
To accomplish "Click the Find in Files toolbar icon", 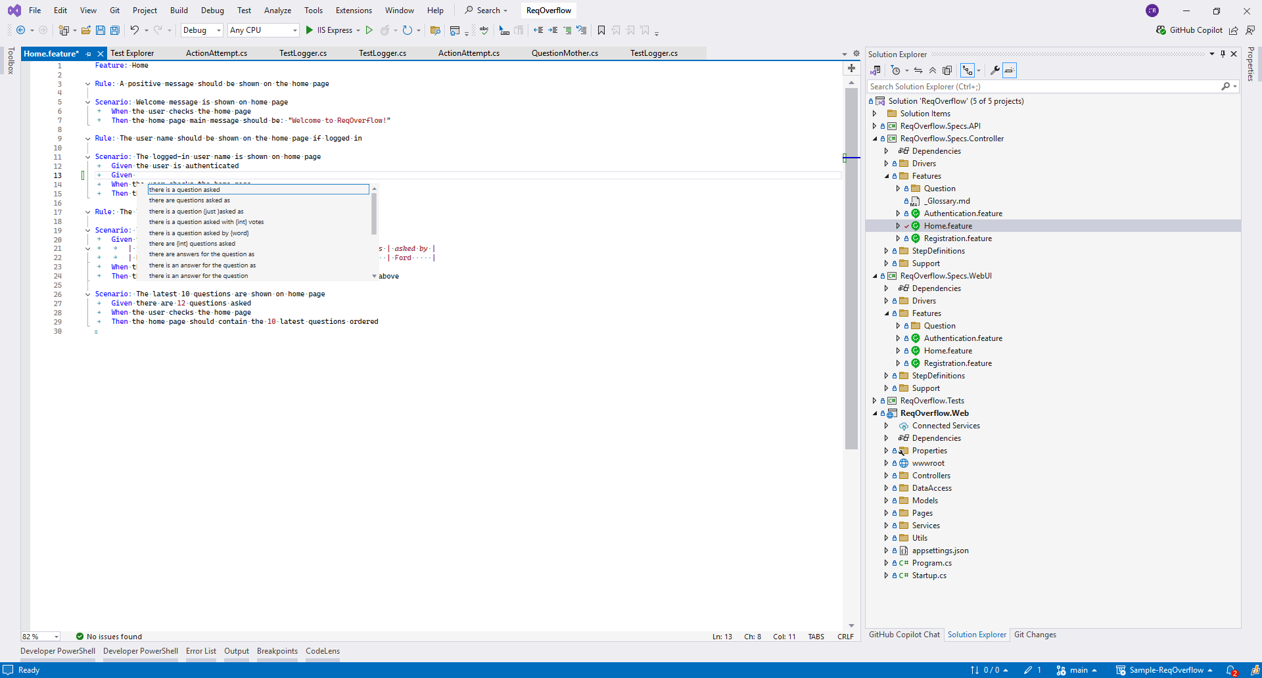I will point(434,30).
